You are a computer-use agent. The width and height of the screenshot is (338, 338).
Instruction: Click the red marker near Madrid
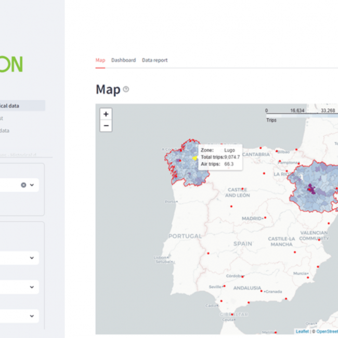pos(265,218)
